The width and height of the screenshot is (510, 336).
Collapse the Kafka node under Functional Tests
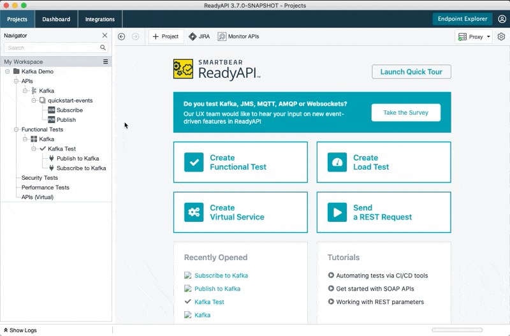(x=25, y=139)
